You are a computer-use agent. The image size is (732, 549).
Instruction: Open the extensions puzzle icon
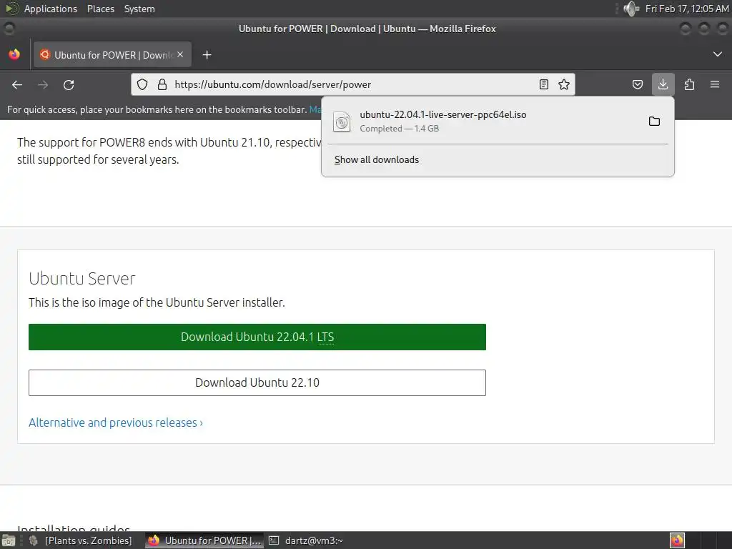click(x=689, y=84)
